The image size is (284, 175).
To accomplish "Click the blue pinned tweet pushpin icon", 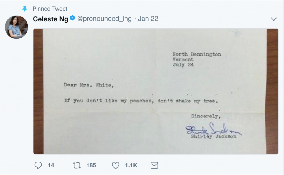I will click(x=25, y=9).
